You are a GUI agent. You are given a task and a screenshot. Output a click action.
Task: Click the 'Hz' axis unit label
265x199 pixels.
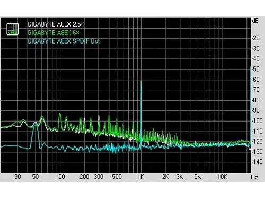point(254,177)
